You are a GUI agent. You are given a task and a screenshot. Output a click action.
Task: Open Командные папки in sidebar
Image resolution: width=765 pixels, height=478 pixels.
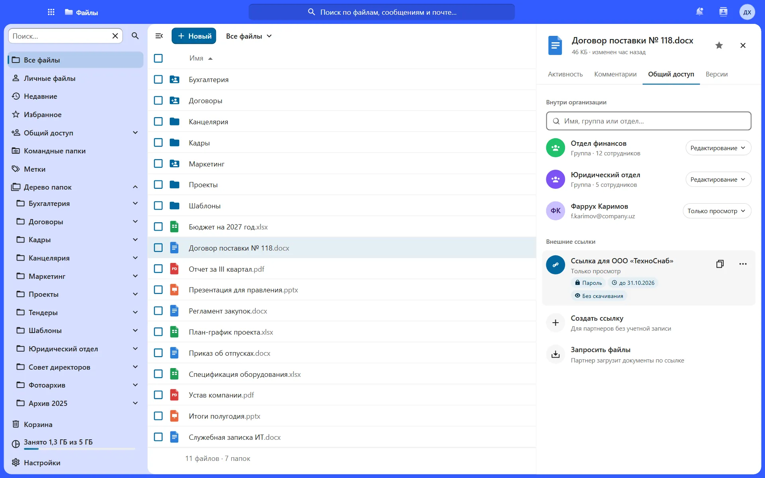pyautogui.click(x=76, y=151)
